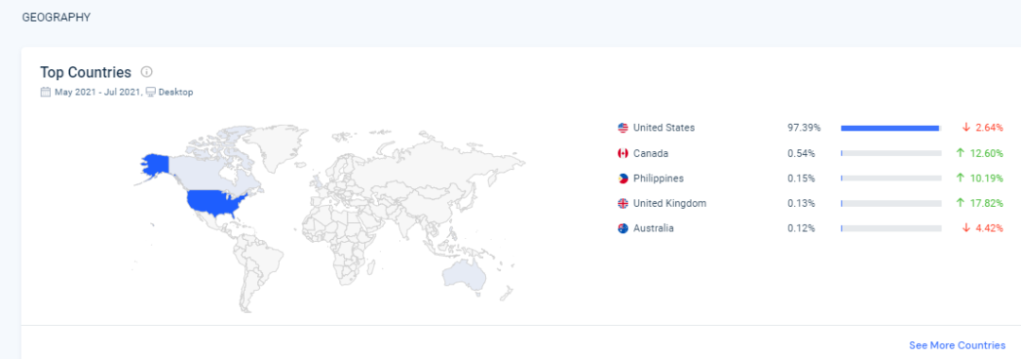The image size is (1021, 359).
Task: Click the green up arrow next to 10.19%
Action: tap(960, 179)
